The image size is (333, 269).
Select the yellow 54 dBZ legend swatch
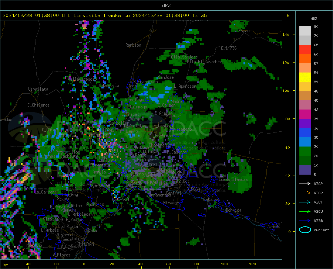tap(305, 77)
